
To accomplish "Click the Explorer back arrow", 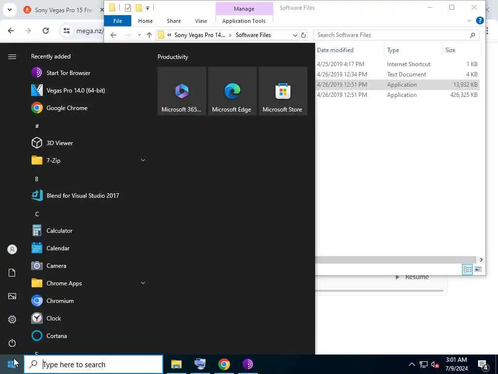I will (113, 35).
